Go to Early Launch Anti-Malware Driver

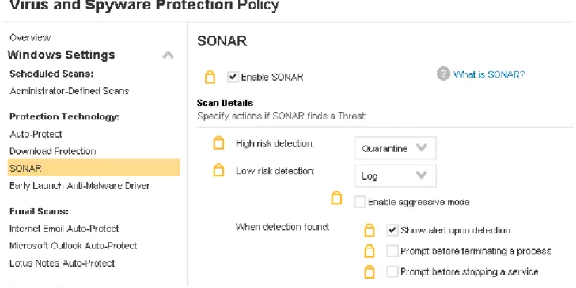(x=80, y=185)
